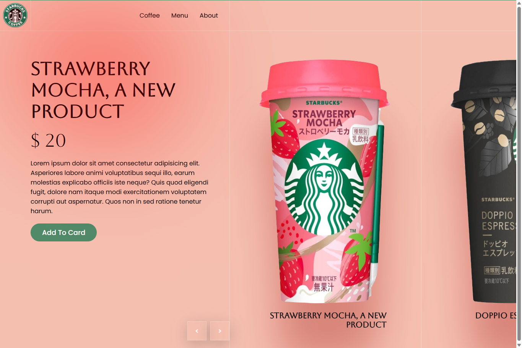Select the Strawberry Mocha cup image
522x348 pixels.
point(324,181)
